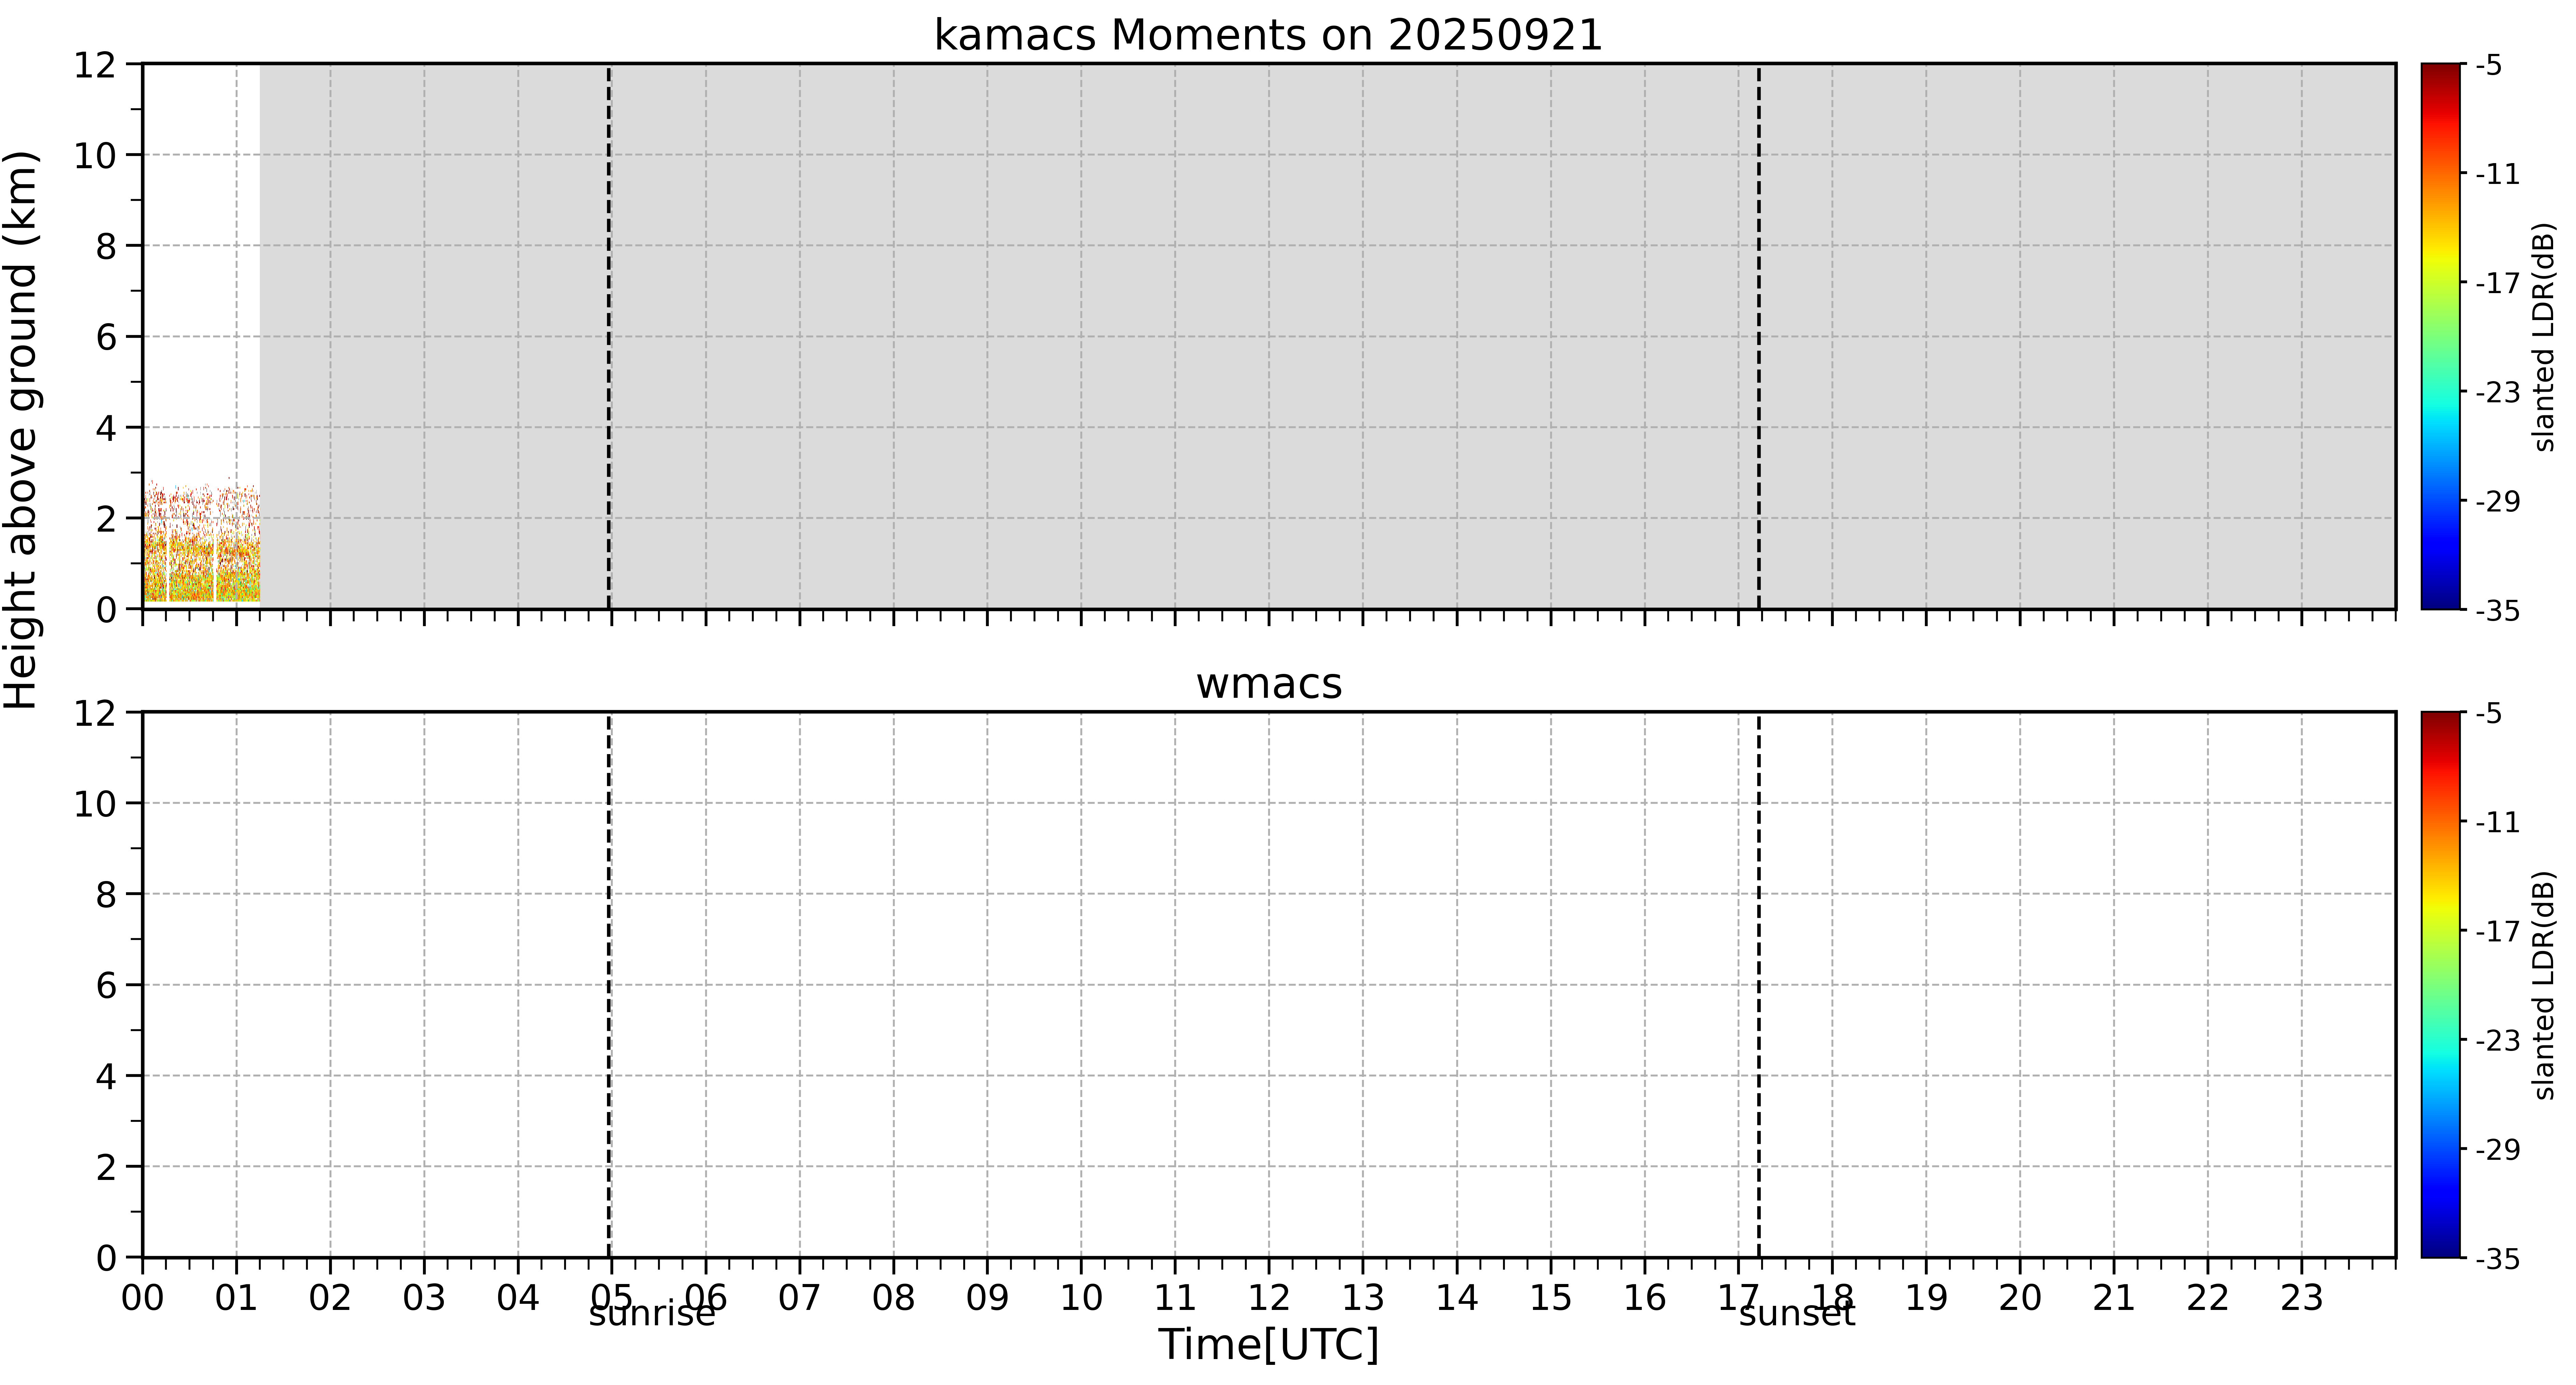Click the "23" hour tick on the time axis
The width and height of the screenshot is (2576, 1385).
coord(2302,1298)
